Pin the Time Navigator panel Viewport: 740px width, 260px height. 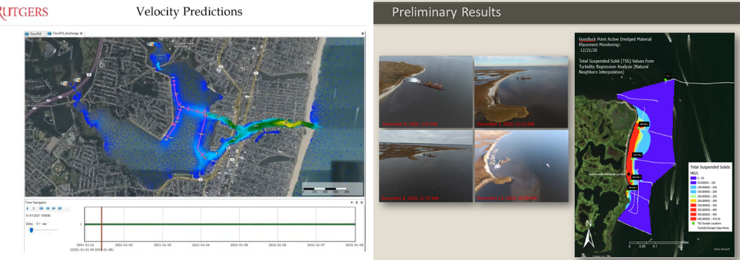(357, 202)
